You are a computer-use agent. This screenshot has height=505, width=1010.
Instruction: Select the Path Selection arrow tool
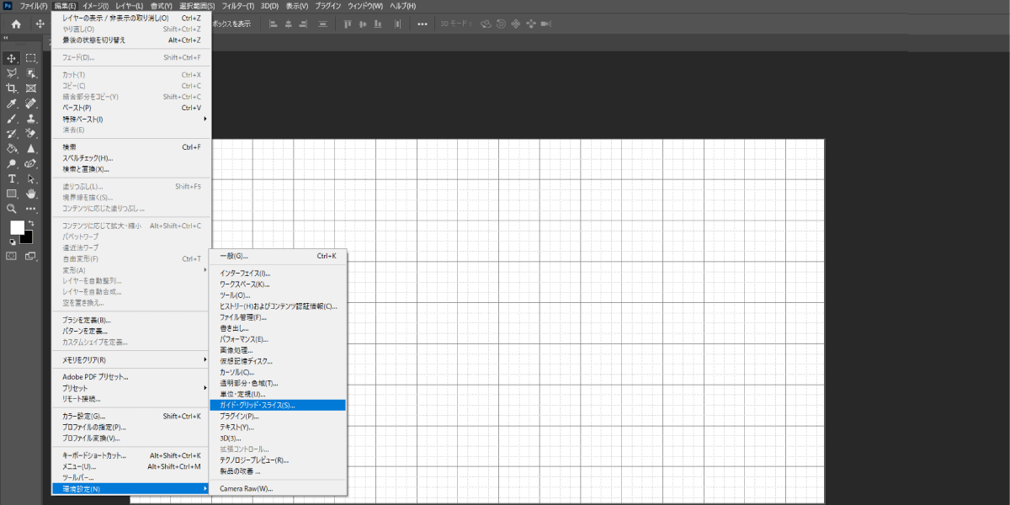tap(31, 179)
